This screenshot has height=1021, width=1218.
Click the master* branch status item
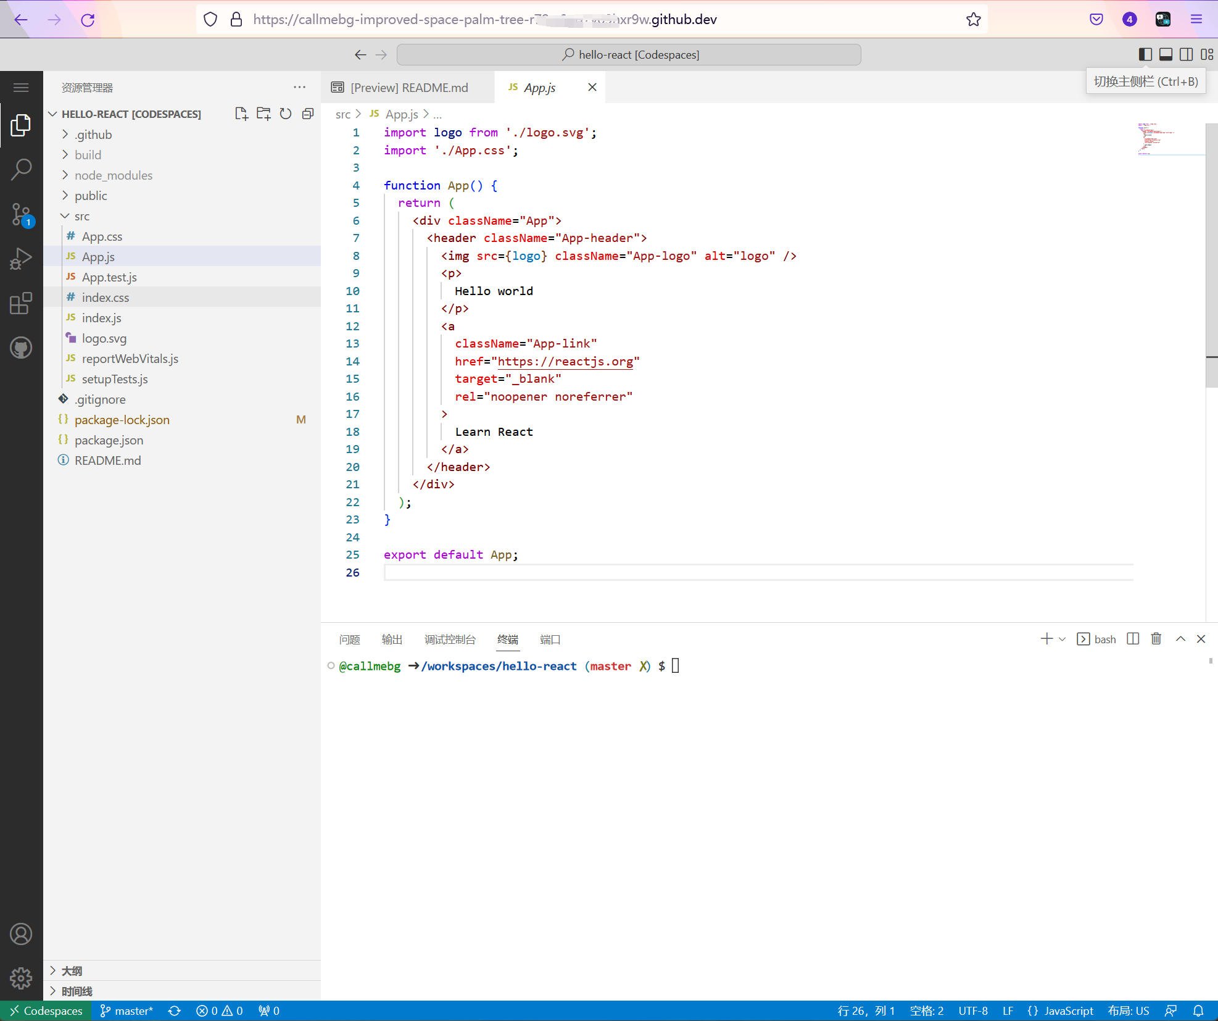(x=126, y=1011)
